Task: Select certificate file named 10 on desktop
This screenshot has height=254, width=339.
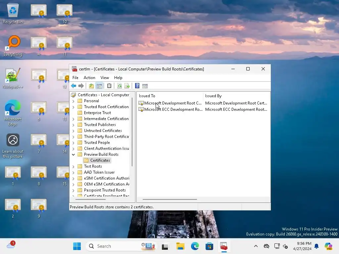Action: click(65, 13)
